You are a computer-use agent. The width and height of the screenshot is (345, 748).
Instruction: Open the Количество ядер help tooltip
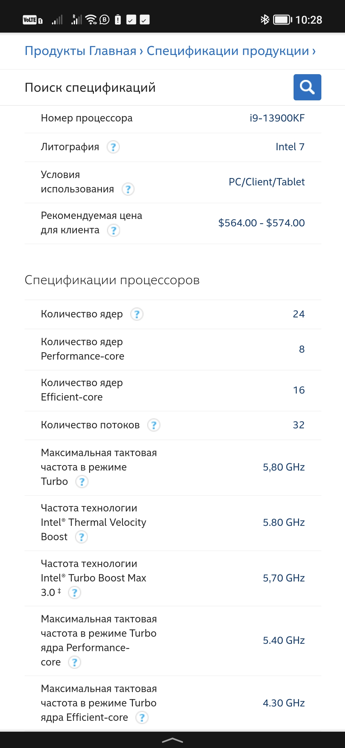137,314
